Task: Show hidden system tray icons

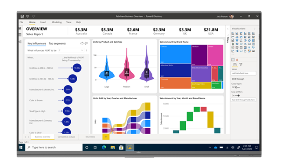Action: [x=210, y=147]
